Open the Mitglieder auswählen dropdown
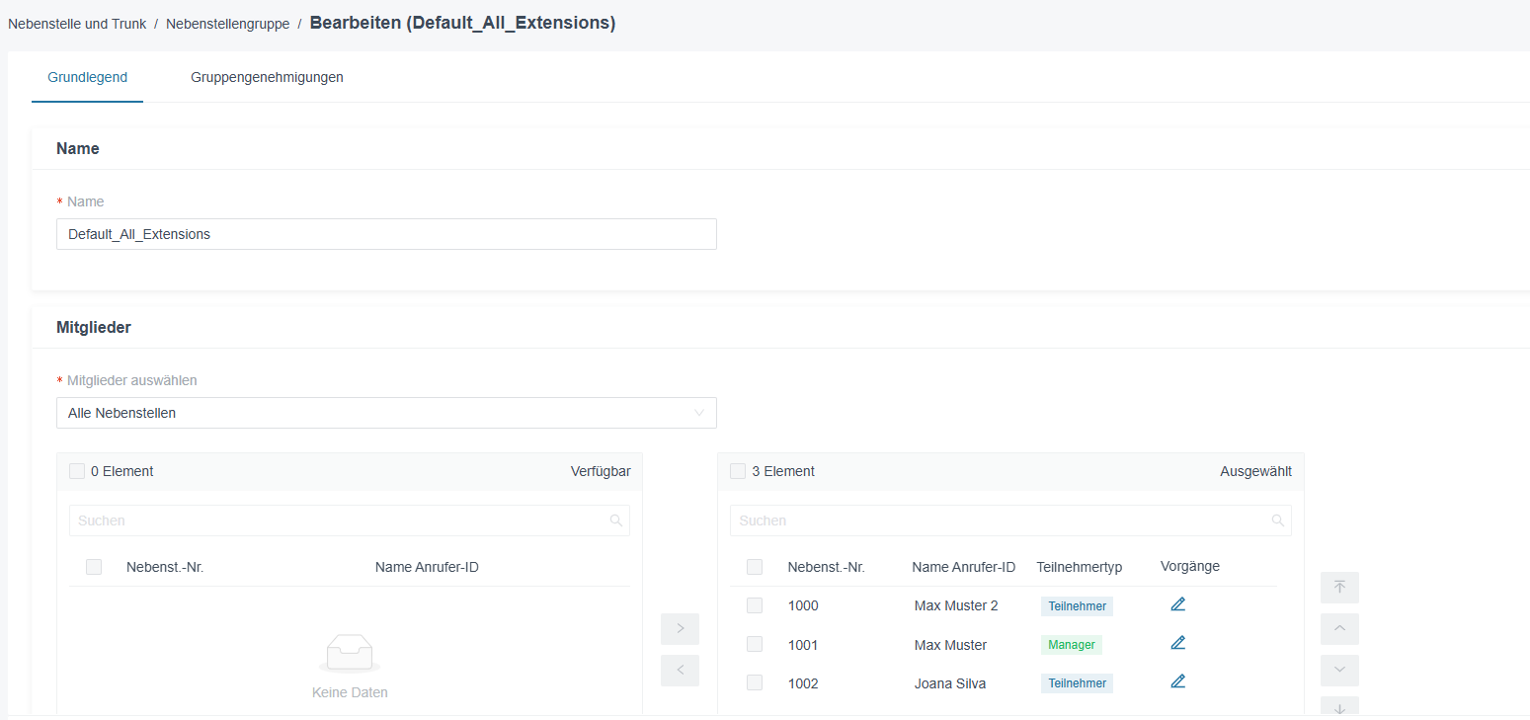Image resolution: width=1530 pixels, height=720 pixels. (x=386, y=413)
